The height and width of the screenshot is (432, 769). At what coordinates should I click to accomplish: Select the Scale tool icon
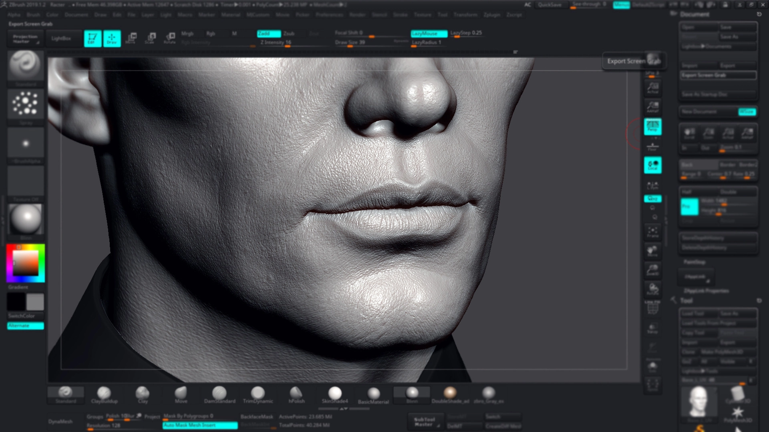(150, 38)
